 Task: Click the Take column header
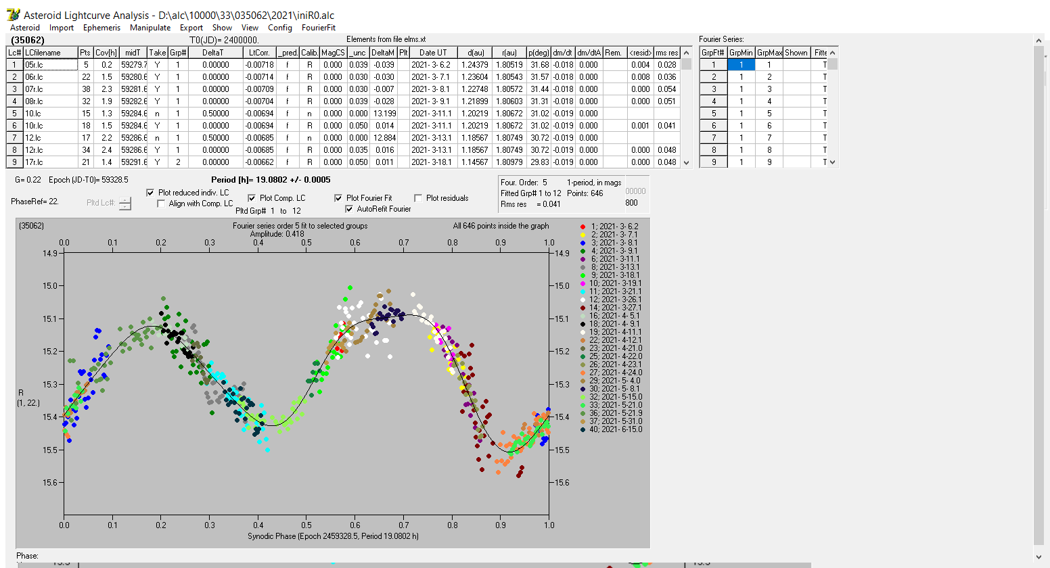point(157,53)
